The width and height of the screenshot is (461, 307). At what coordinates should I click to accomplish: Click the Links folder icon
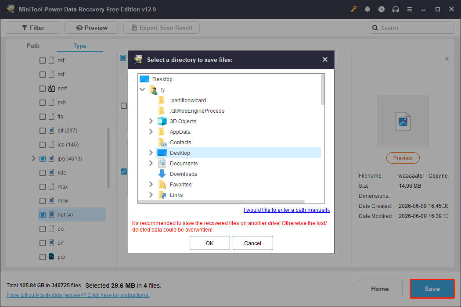pyautogui.click(x=162, y=195)
